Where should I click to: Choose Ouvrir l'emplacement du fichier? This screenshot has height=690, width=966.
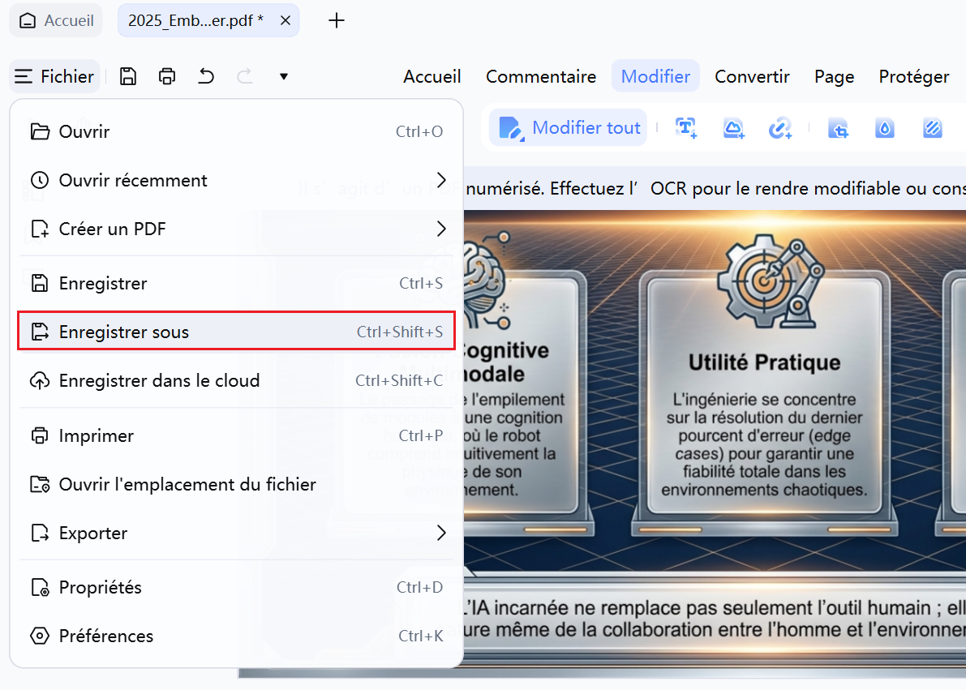pos(237,484)
